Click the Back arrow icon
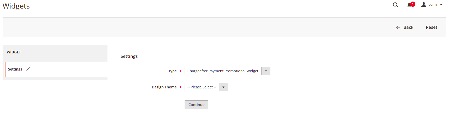 click(x=398, y=27)
